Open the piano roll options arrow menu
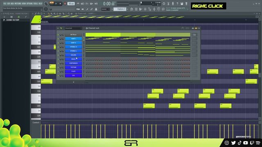262x147 pixels. pyautogui.click(x=33, y=13)
